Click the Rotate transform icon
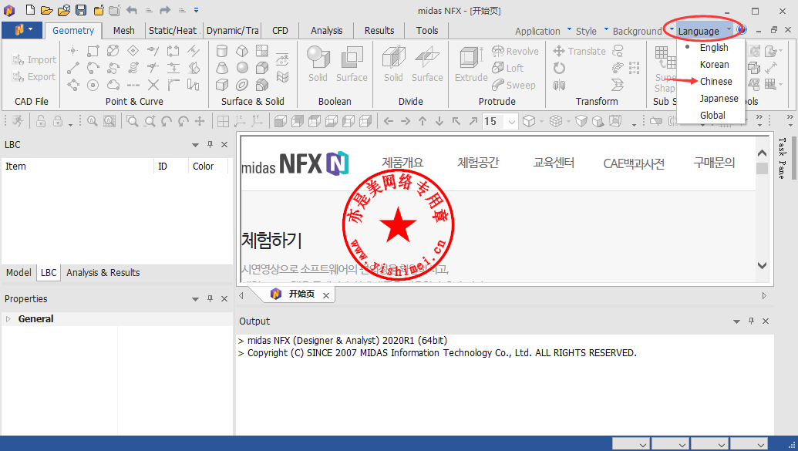 pyautogui.click(x=559, y=68)
